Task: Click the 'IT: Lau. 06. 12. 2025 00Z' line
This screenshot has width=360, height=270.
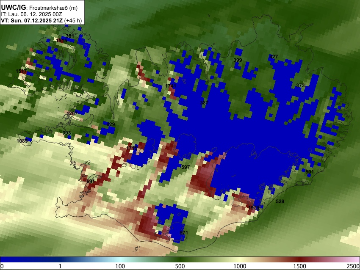Action: point(31,14)
